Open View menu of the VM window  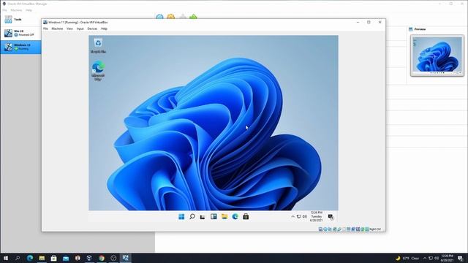click(69, 28)
